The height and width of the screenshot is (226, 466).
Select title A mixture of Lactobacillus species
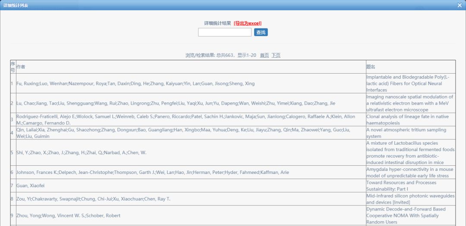(410, 153)
